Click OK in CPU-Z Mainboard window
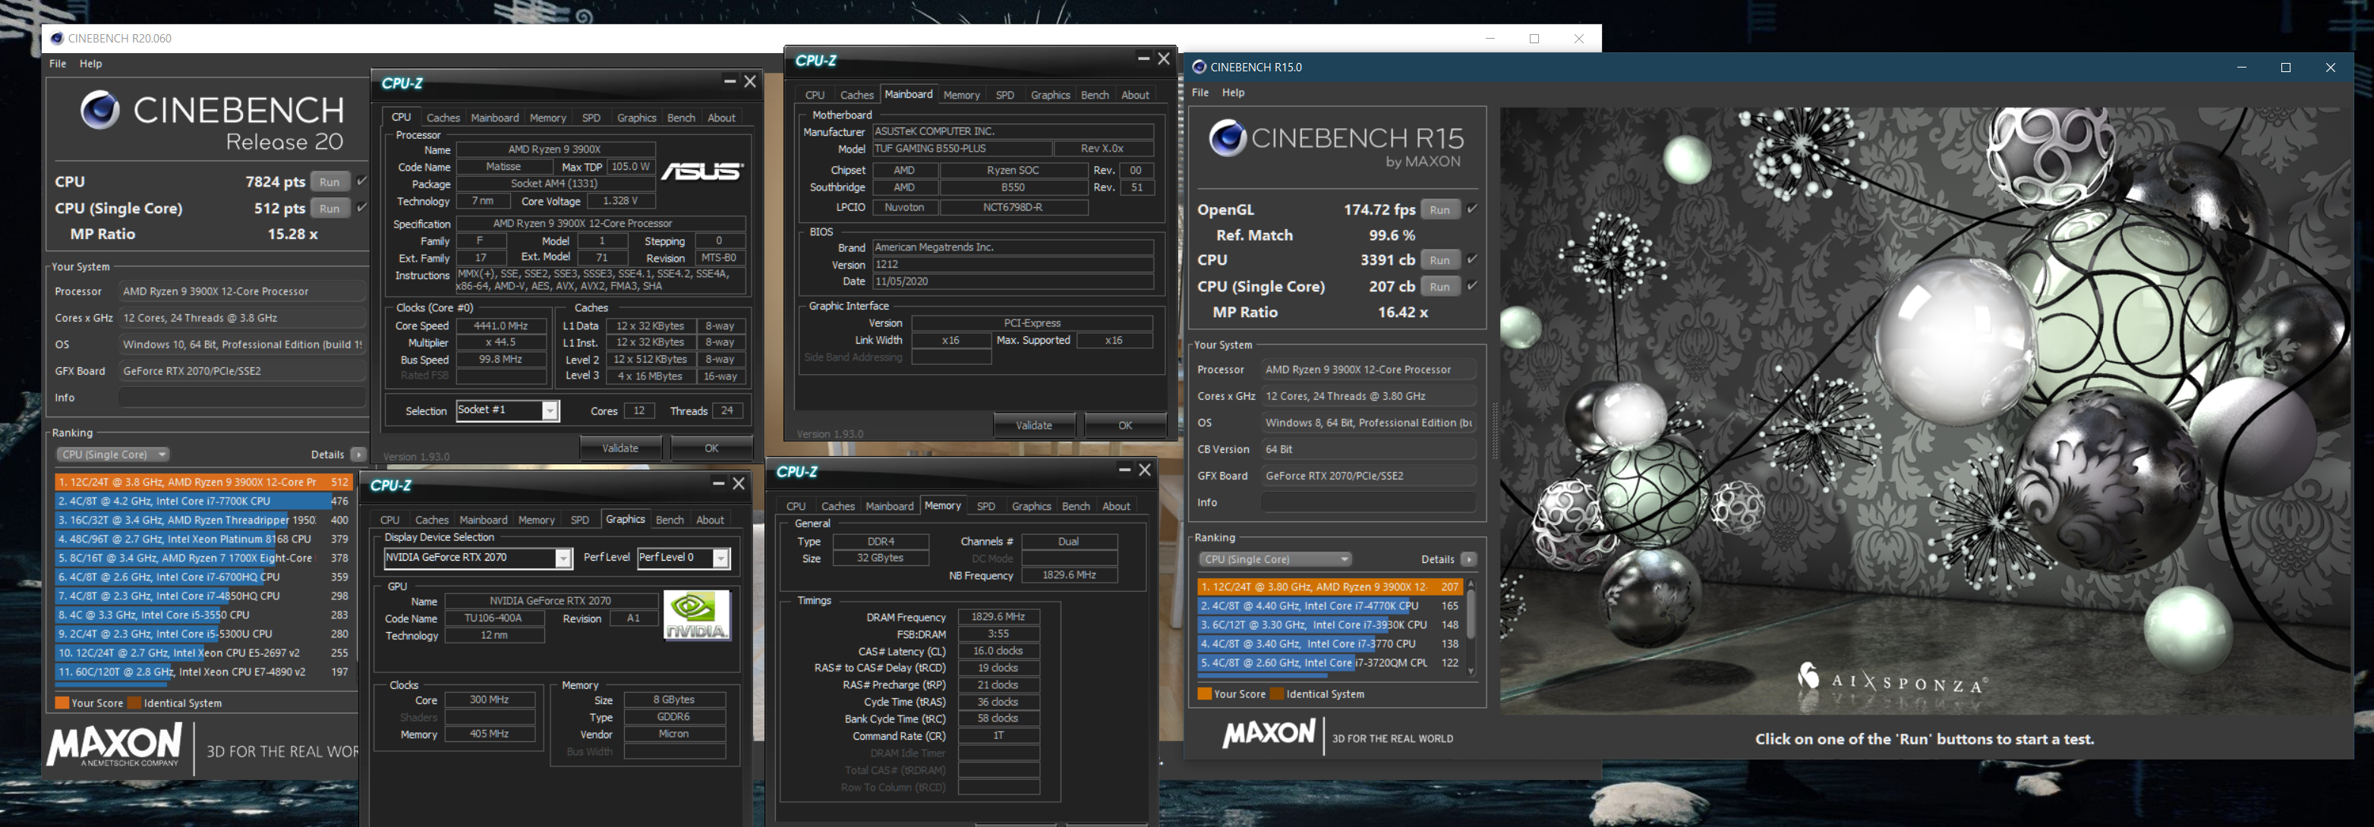Viewport: 2374px width, 827px height. [1125, 426]
